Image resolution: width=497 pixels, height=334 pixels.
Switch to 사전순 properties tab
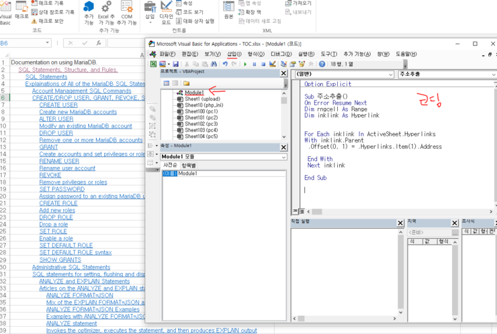point(170,165)
